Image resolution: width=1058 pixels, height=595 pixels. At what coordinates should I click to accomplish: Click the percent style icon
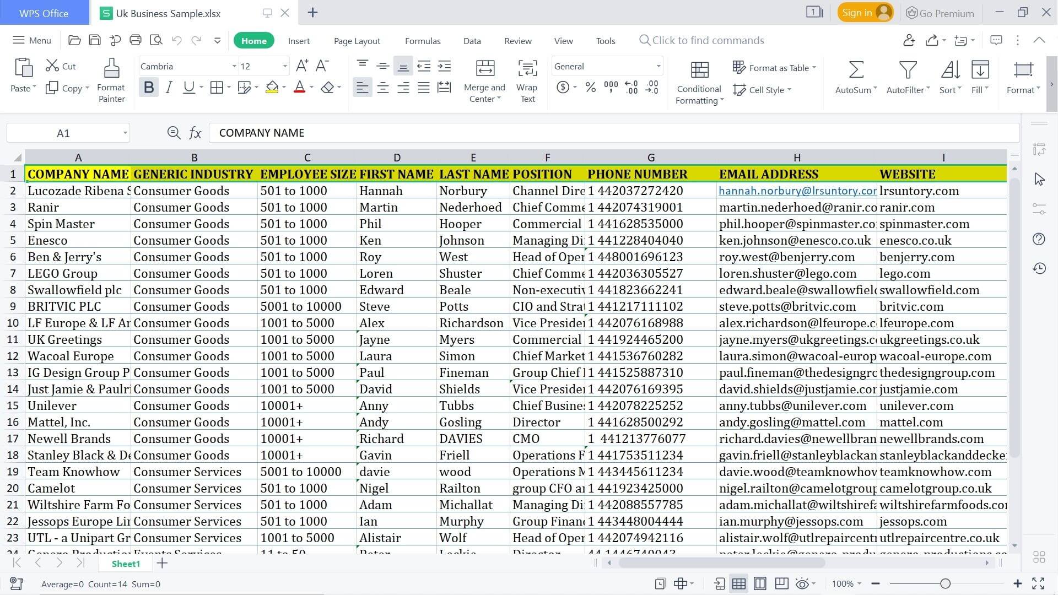point(591,88)
